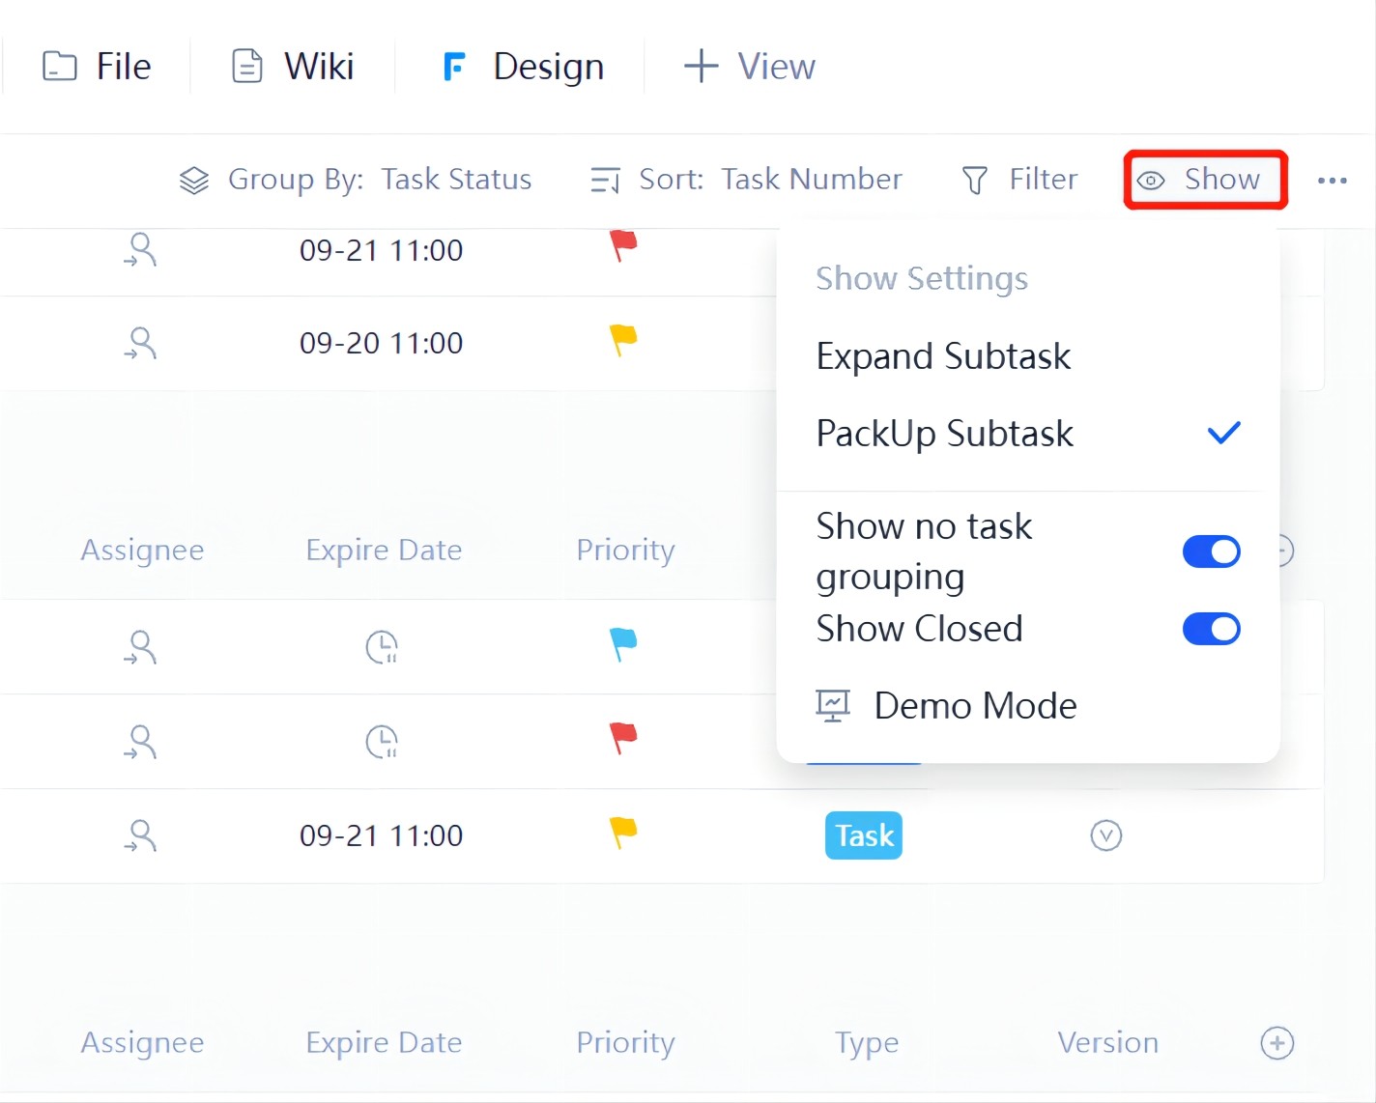
Task: Disable the Show no task grouping toggle
Action: click(1211, 551)
